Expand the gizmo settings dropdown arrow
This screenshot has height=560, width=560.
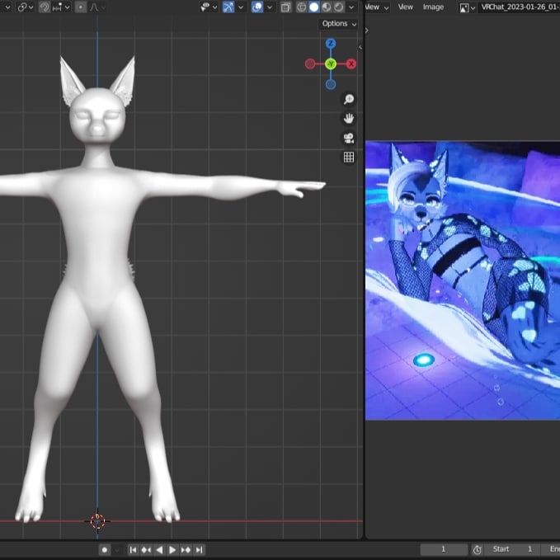[241, 7]
